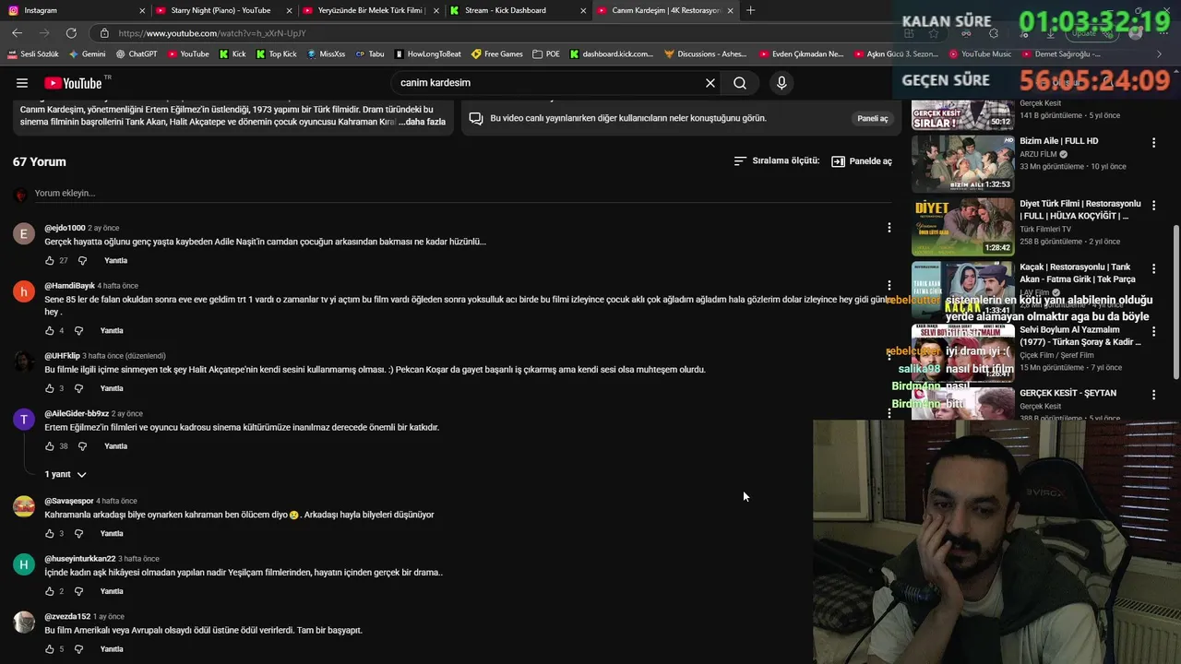Clear the search box with the X
The width and height of the screenshot is (1181, 664).
(x=710, y=83)
